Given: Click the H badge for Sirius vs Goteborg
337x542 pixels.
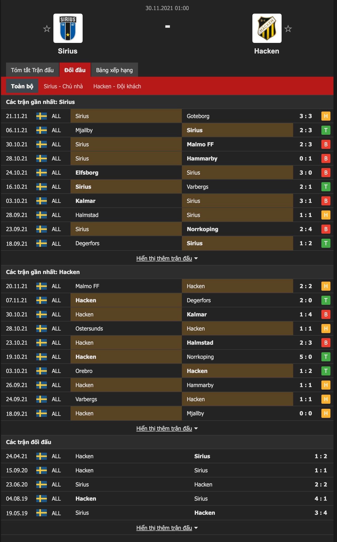Looking at the screenshot, I should (x=326, y=116).
